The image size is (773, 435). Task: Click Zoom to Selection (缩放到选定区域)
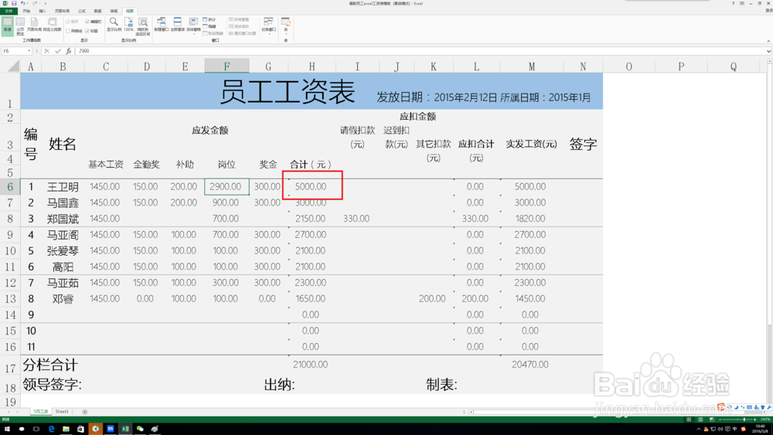(x=142, y=26)
